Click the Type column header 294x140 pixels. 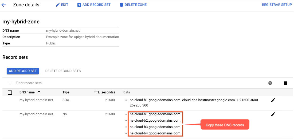(x=66, y=92)
